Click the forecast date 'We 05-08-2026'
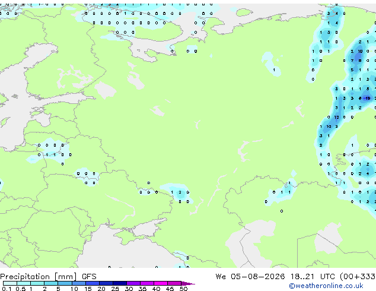This screenshot has height=291, width=376. point(250,277)
